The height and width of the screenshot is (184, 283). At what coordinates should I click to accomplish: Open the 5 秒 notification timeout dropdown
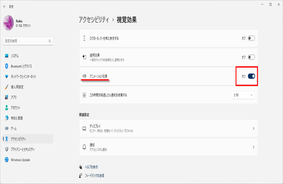tap(243, 95)
